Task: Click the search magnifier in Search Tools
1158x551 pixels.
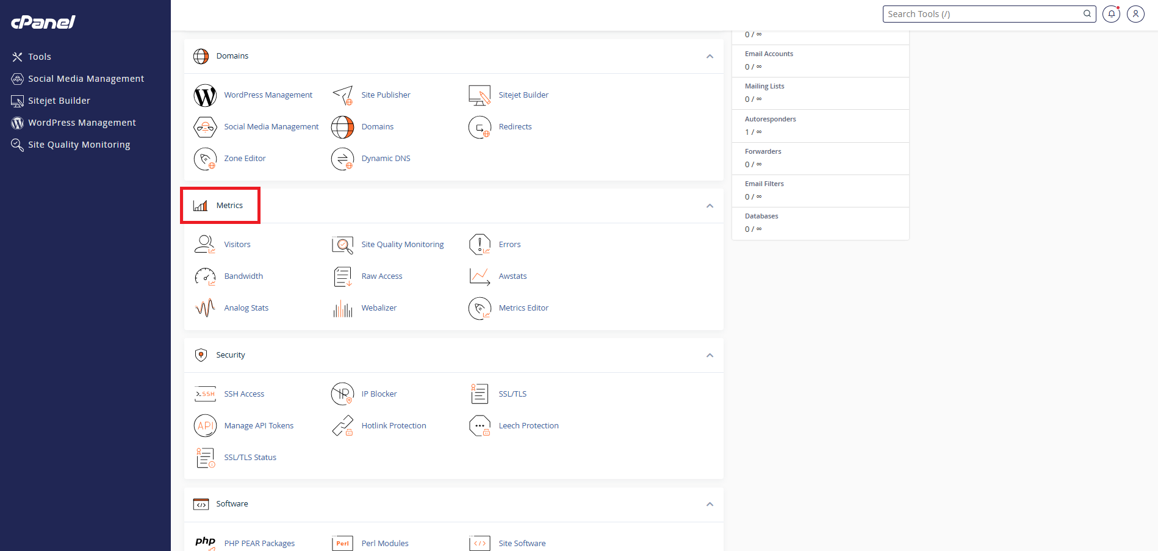Action: coord(1087,14)
